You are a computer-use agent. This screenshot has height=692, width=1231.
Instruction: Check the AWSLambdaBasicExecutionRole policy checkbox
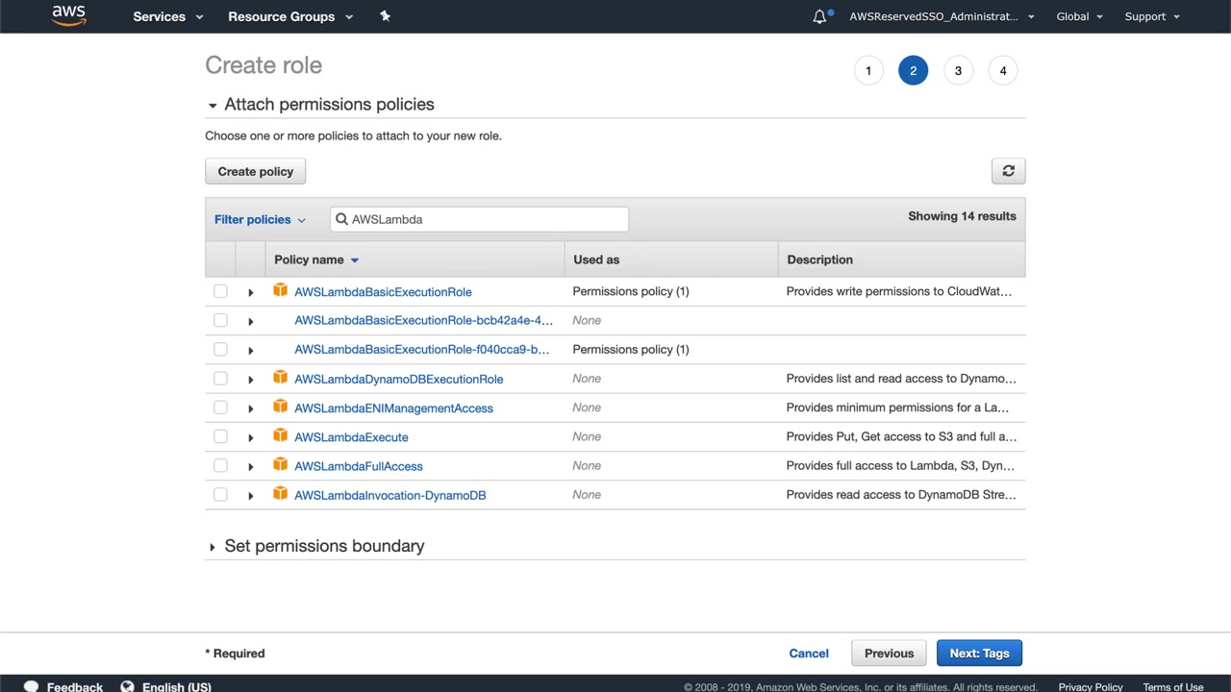(x=220, y=291)
